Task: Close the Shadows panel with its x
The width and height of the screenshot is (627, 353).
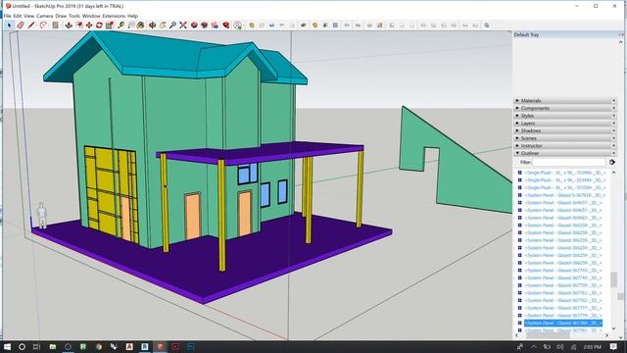Action: point(614,130)
